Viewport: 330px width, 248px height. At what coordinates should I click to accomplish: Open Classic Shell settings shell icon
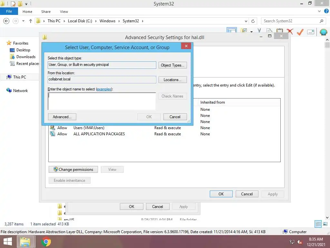pos(324,32)
